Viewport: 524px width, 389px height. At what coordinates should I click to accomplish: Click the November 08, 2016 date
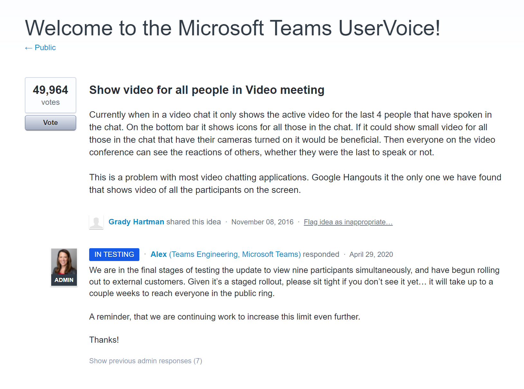point(262,222)
